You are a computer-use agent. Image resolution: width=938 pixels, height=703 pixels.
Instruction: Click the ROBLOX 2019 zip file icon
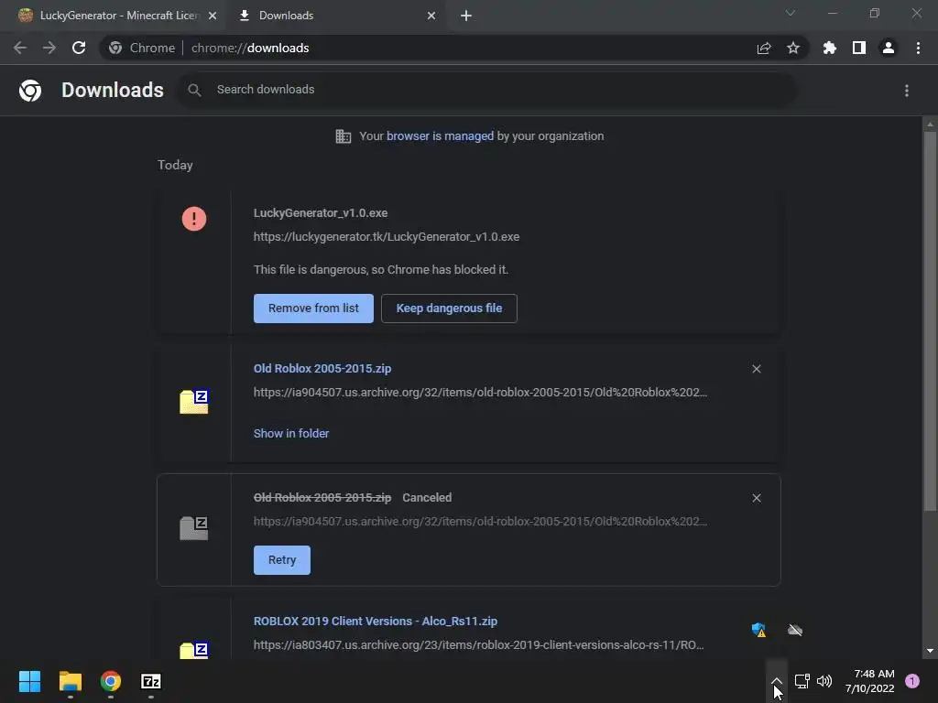coord(194,650)
